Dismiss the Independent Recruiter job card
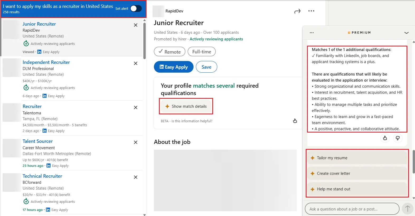Image resolution: width=415 pixels, height=216 pixels. (136, 63)
